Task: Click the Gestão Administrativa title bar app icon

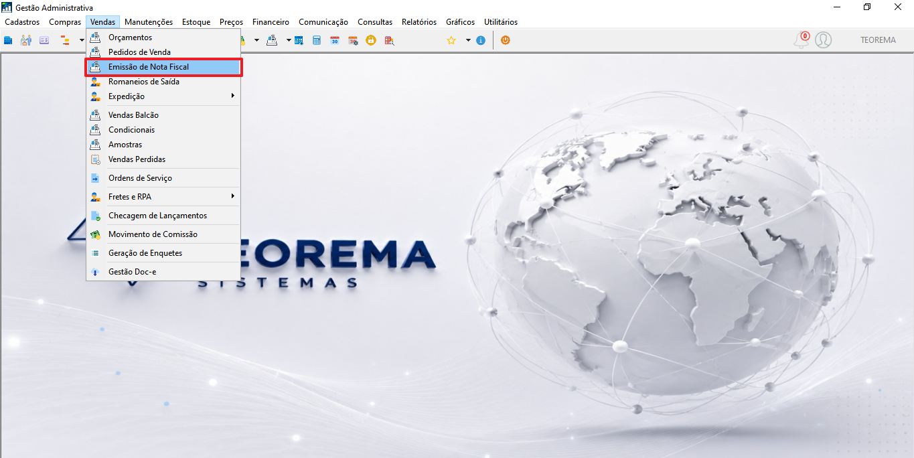Action: (7, 7)
